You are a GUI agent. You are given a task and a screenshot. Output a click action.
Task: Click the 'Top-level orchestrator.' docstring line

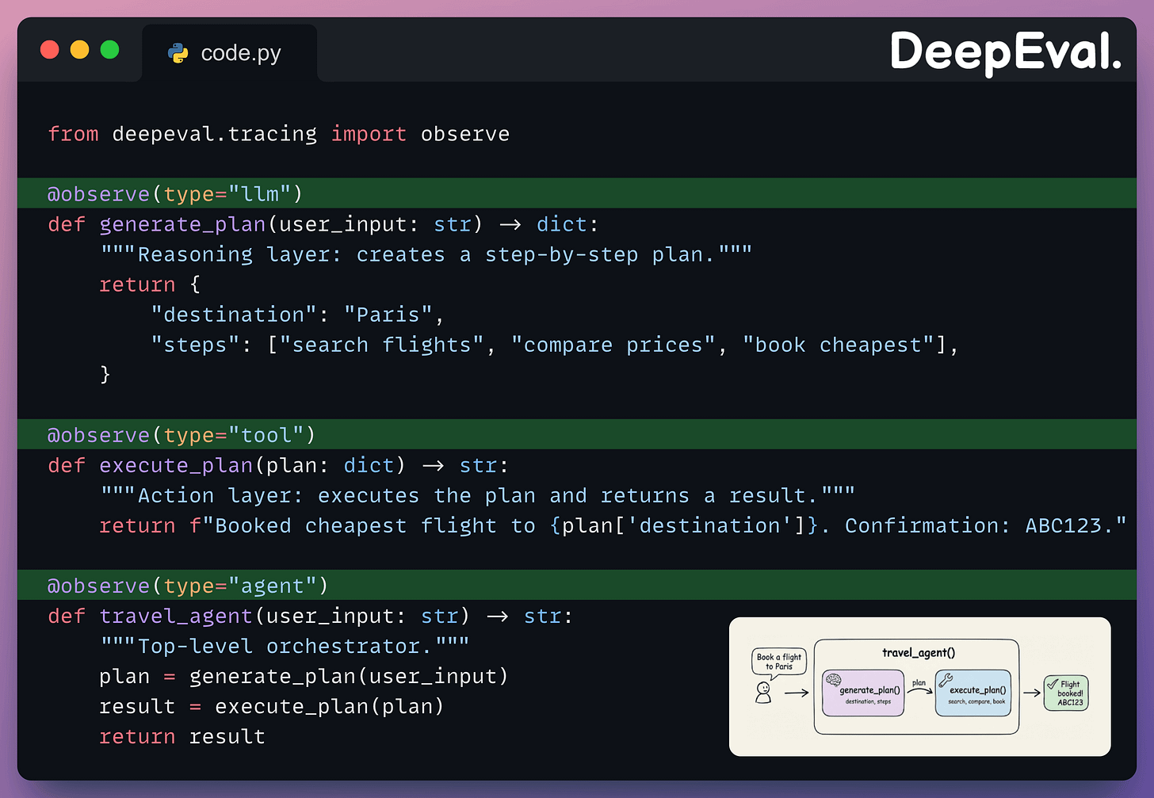pos(285,646)
